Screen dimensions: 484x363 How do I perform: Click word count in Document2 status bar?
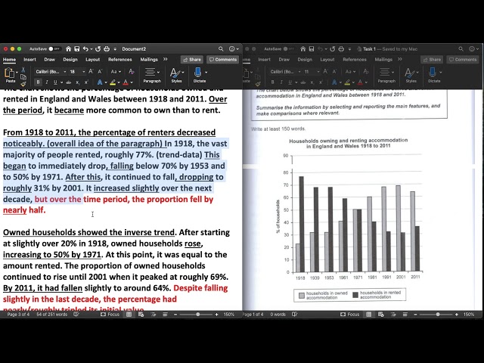52,315
